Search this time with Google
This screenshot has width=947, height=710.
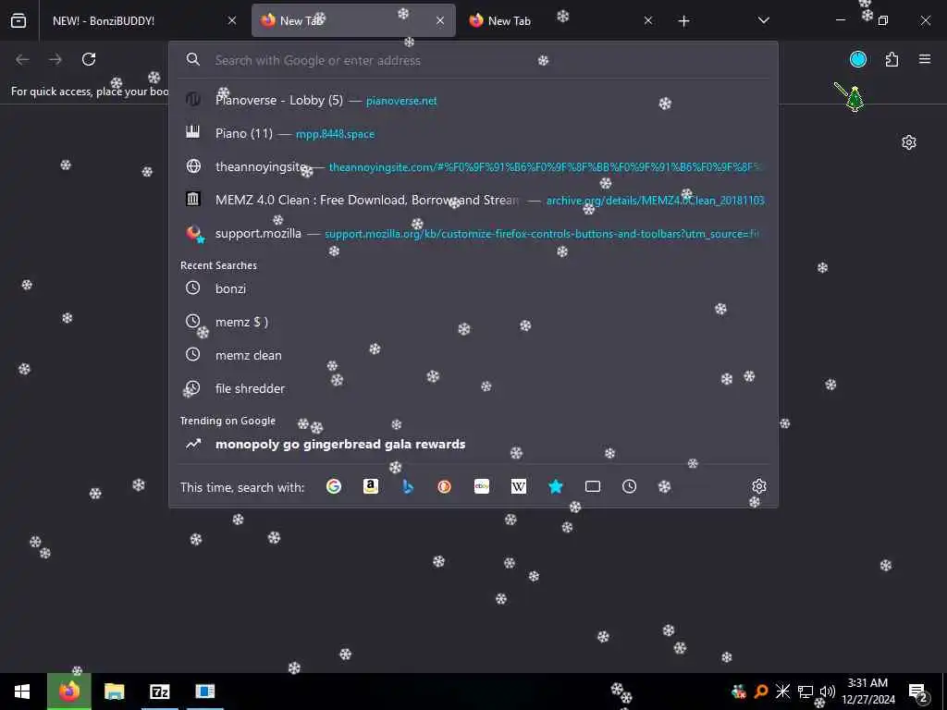pyautogui.click(x=333, y=486)
